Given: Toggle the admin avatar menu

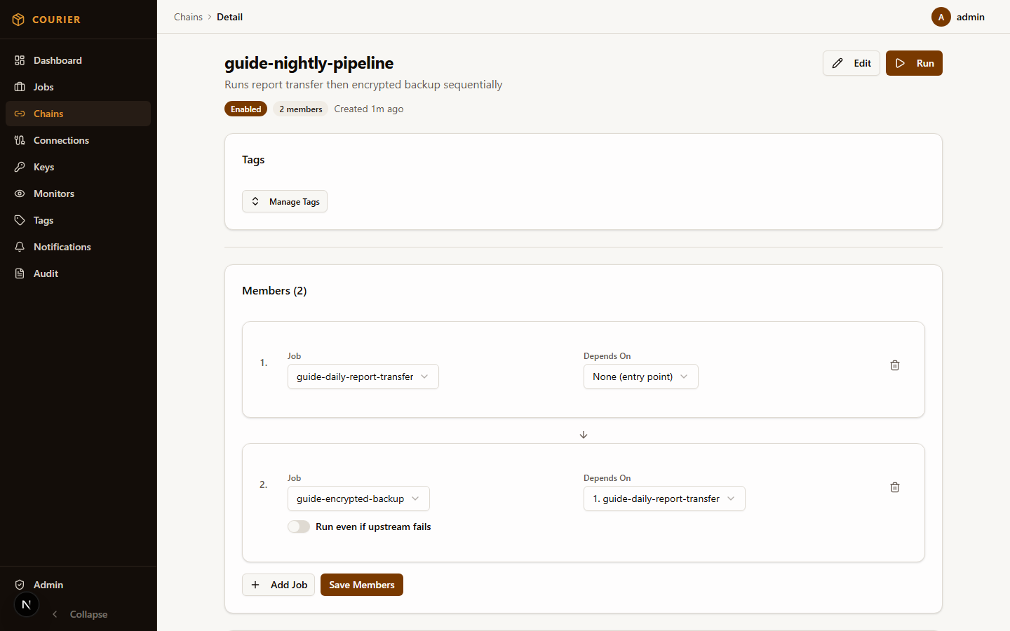Looking at the screenshot, I should coord(941,17).
